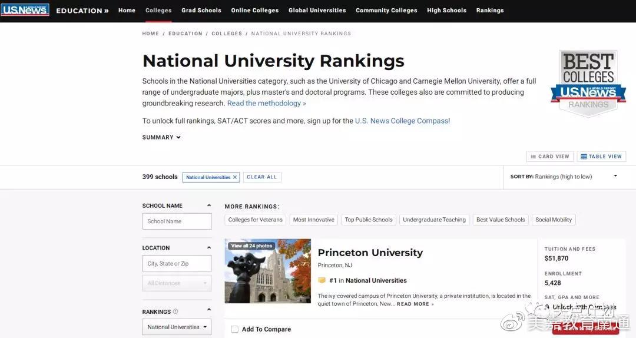This screenshot has width=636, height=338.
Task: Collapse the School Name filter section
Action: pos(208,206)
